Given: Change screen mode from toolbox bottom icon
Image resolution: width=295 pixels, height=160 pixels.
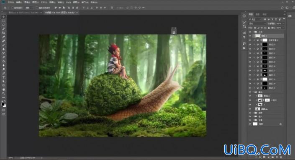Looking at the screenshot, I should coord(4,114).
